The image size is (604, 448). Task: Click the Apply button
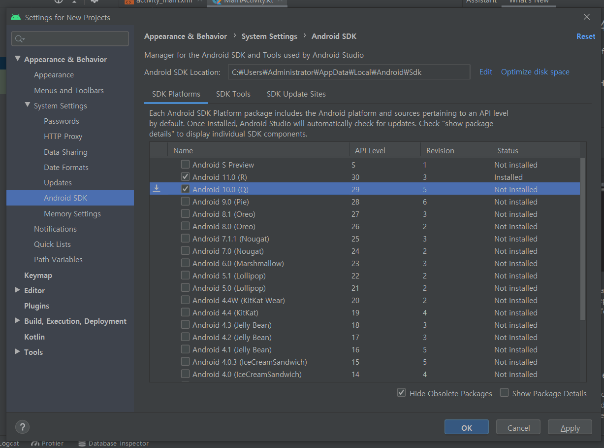[570, 428]
